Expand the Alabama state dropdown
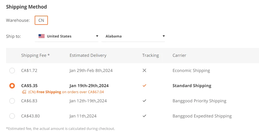This screenshot has height=134, width=259. [x=133, y=36]
